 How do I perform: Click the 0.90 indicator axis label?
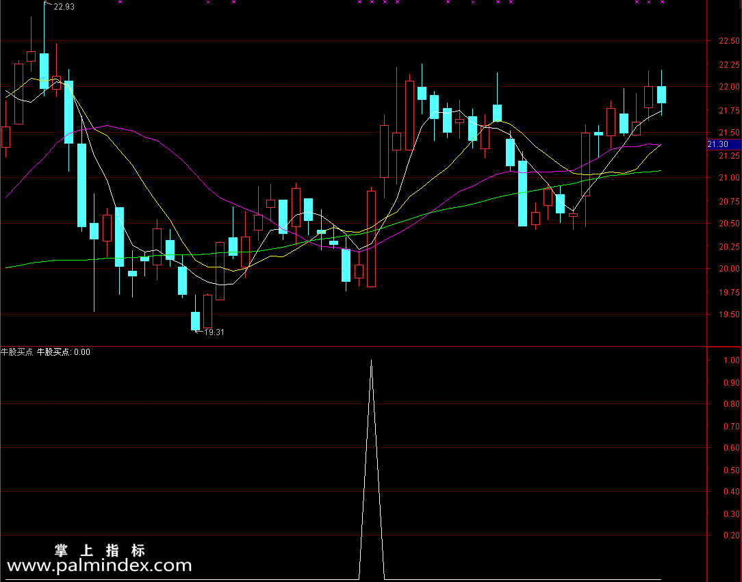[x=732, y=382]
